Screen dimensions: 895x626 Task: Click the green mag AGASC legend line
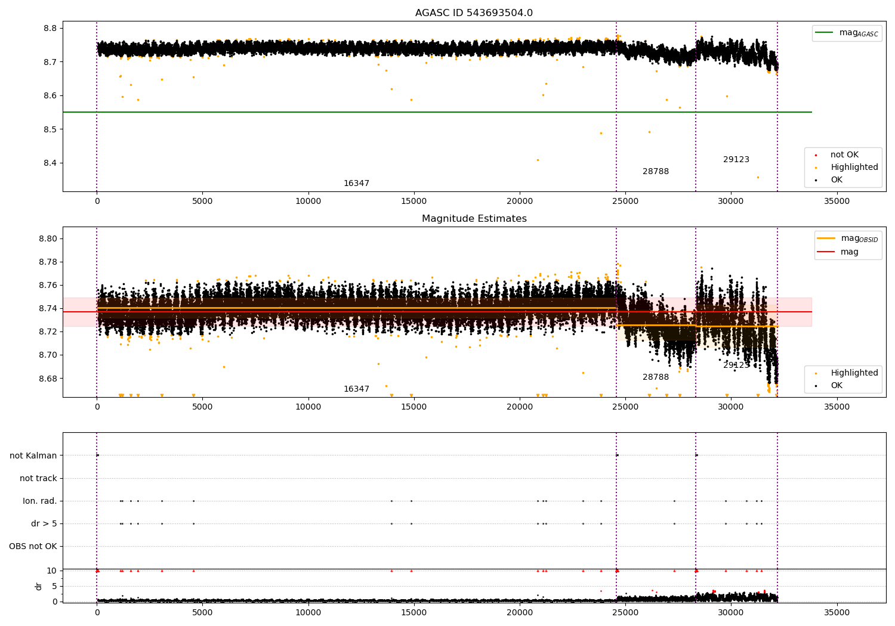pyautogui.click(x=825, y=33)
